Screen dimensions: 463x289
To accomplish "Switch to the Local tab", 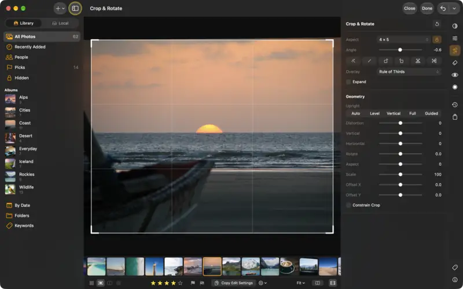I will 60,23.
